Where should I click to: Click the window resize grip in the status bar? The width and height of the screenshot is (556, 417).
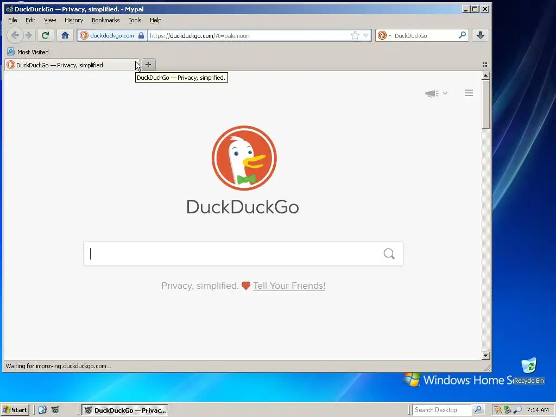487,368
